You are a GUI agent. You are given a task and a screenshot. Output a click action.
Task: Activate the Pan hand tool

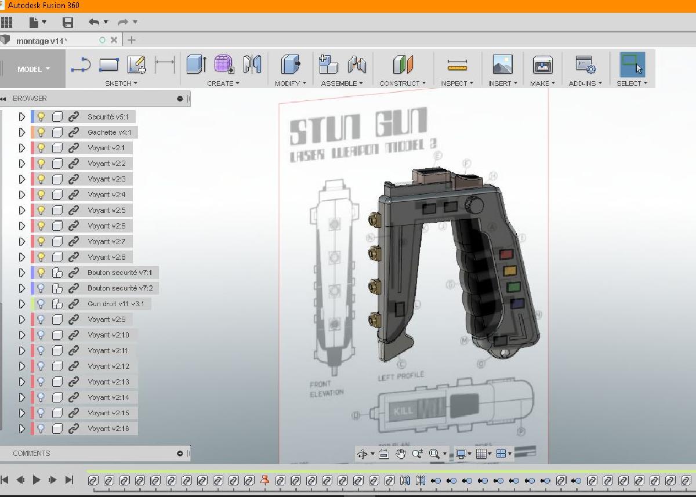pyautogui.click(x=400, y=454)
